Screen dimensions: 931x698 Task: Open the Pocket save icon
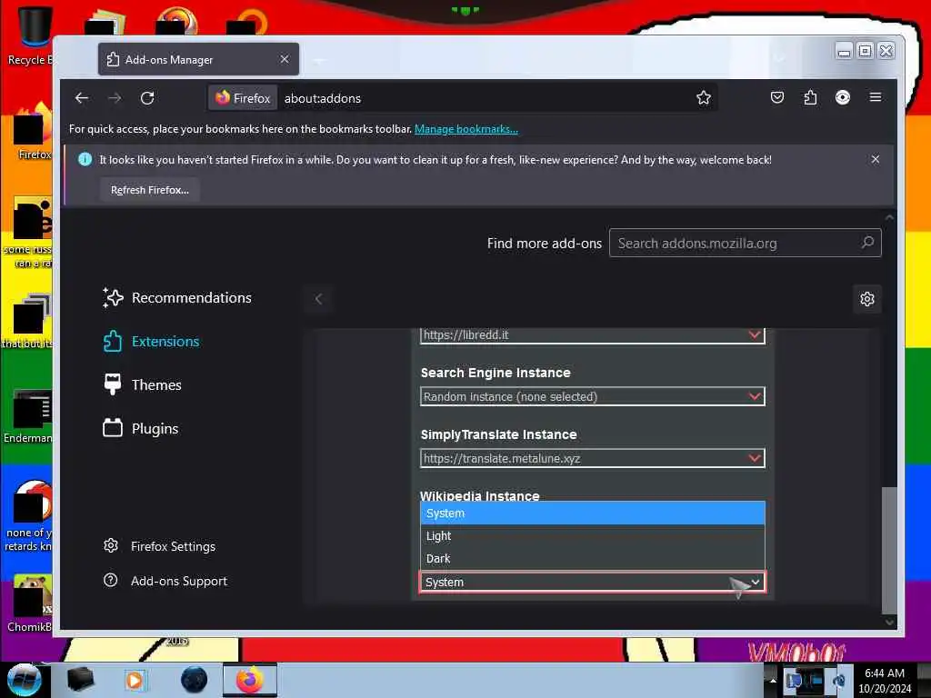[777, 97]
